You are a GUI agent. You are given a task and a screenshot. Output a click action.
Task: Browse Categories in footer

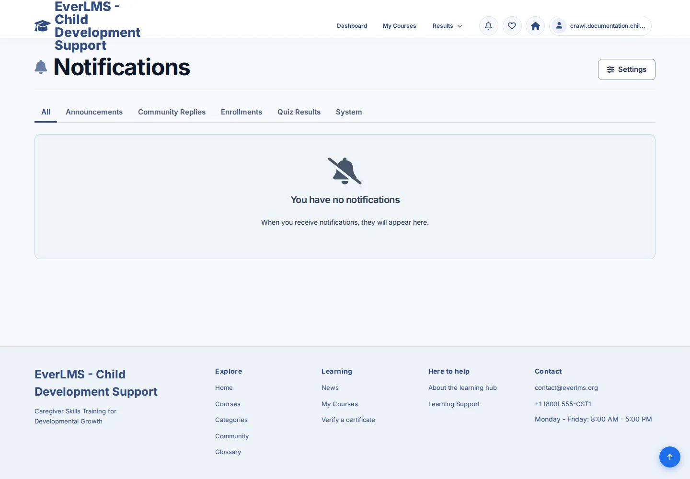click(231, 420)
